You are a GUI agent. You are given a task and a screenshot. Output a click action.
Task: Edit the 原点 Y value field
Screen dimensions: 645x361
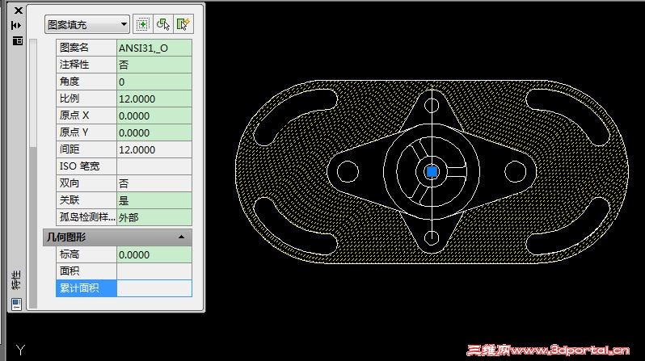click(x=154, y=132)
